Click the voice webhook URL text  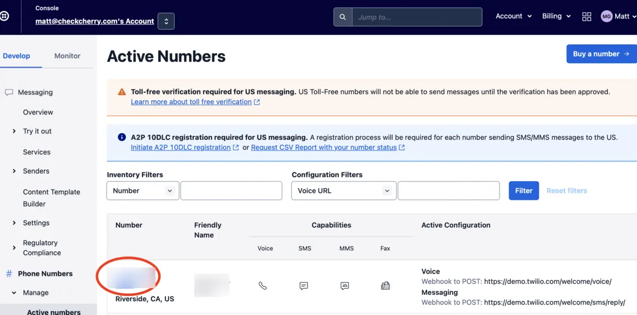point(548,281)
